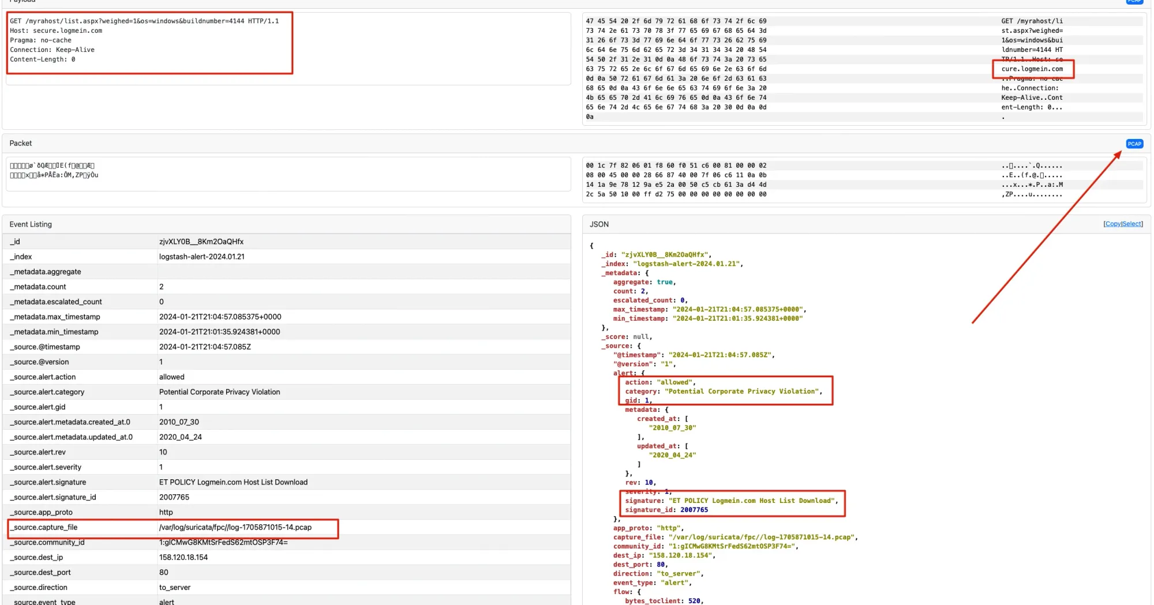Click the "Connection: Keep-Alive" payload line

(52, 50)
